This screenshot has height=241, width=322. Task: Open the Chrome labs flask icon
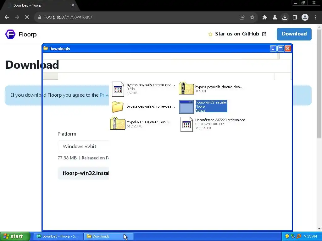click(x=275, y=17)
